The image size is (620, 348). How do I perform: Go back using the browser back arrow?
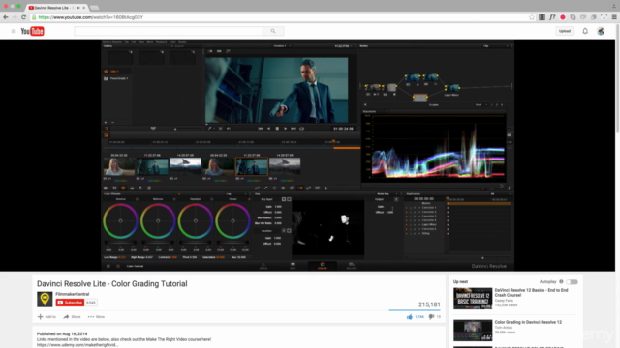coord(6,17)
